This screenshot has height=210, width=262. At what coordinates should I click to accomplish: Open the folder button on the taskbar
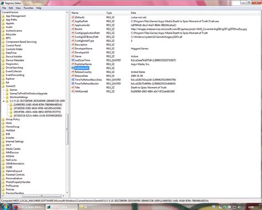click(x=95, y=207)
